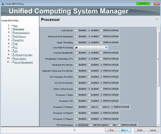This screenshot has height=134, width=161.
Task: Set Turbo Boost to disabled
Action: [77, 30]
